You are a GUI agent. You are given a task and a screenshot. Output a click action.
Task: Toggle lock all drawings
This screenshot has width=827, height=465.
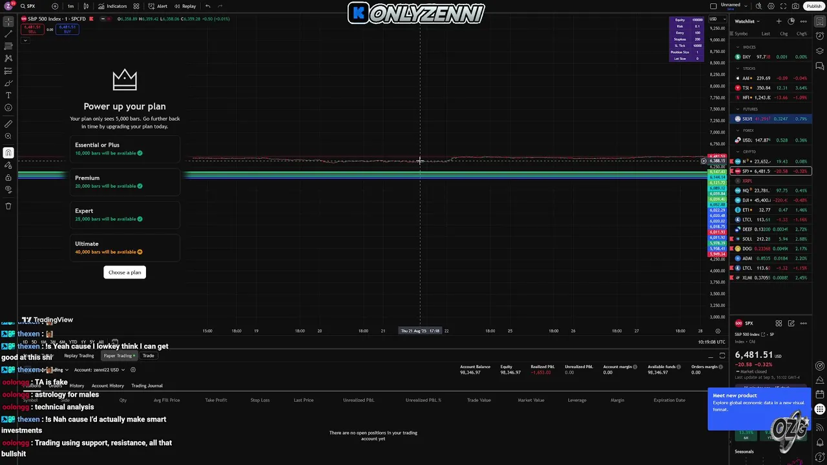coord(8,178)
